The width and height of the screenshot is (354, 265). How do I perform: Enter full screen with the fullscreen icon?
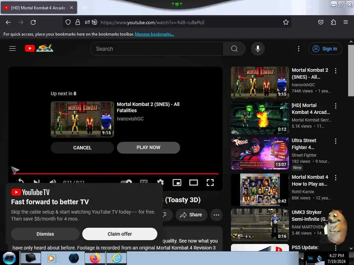(x=210, y=182)
